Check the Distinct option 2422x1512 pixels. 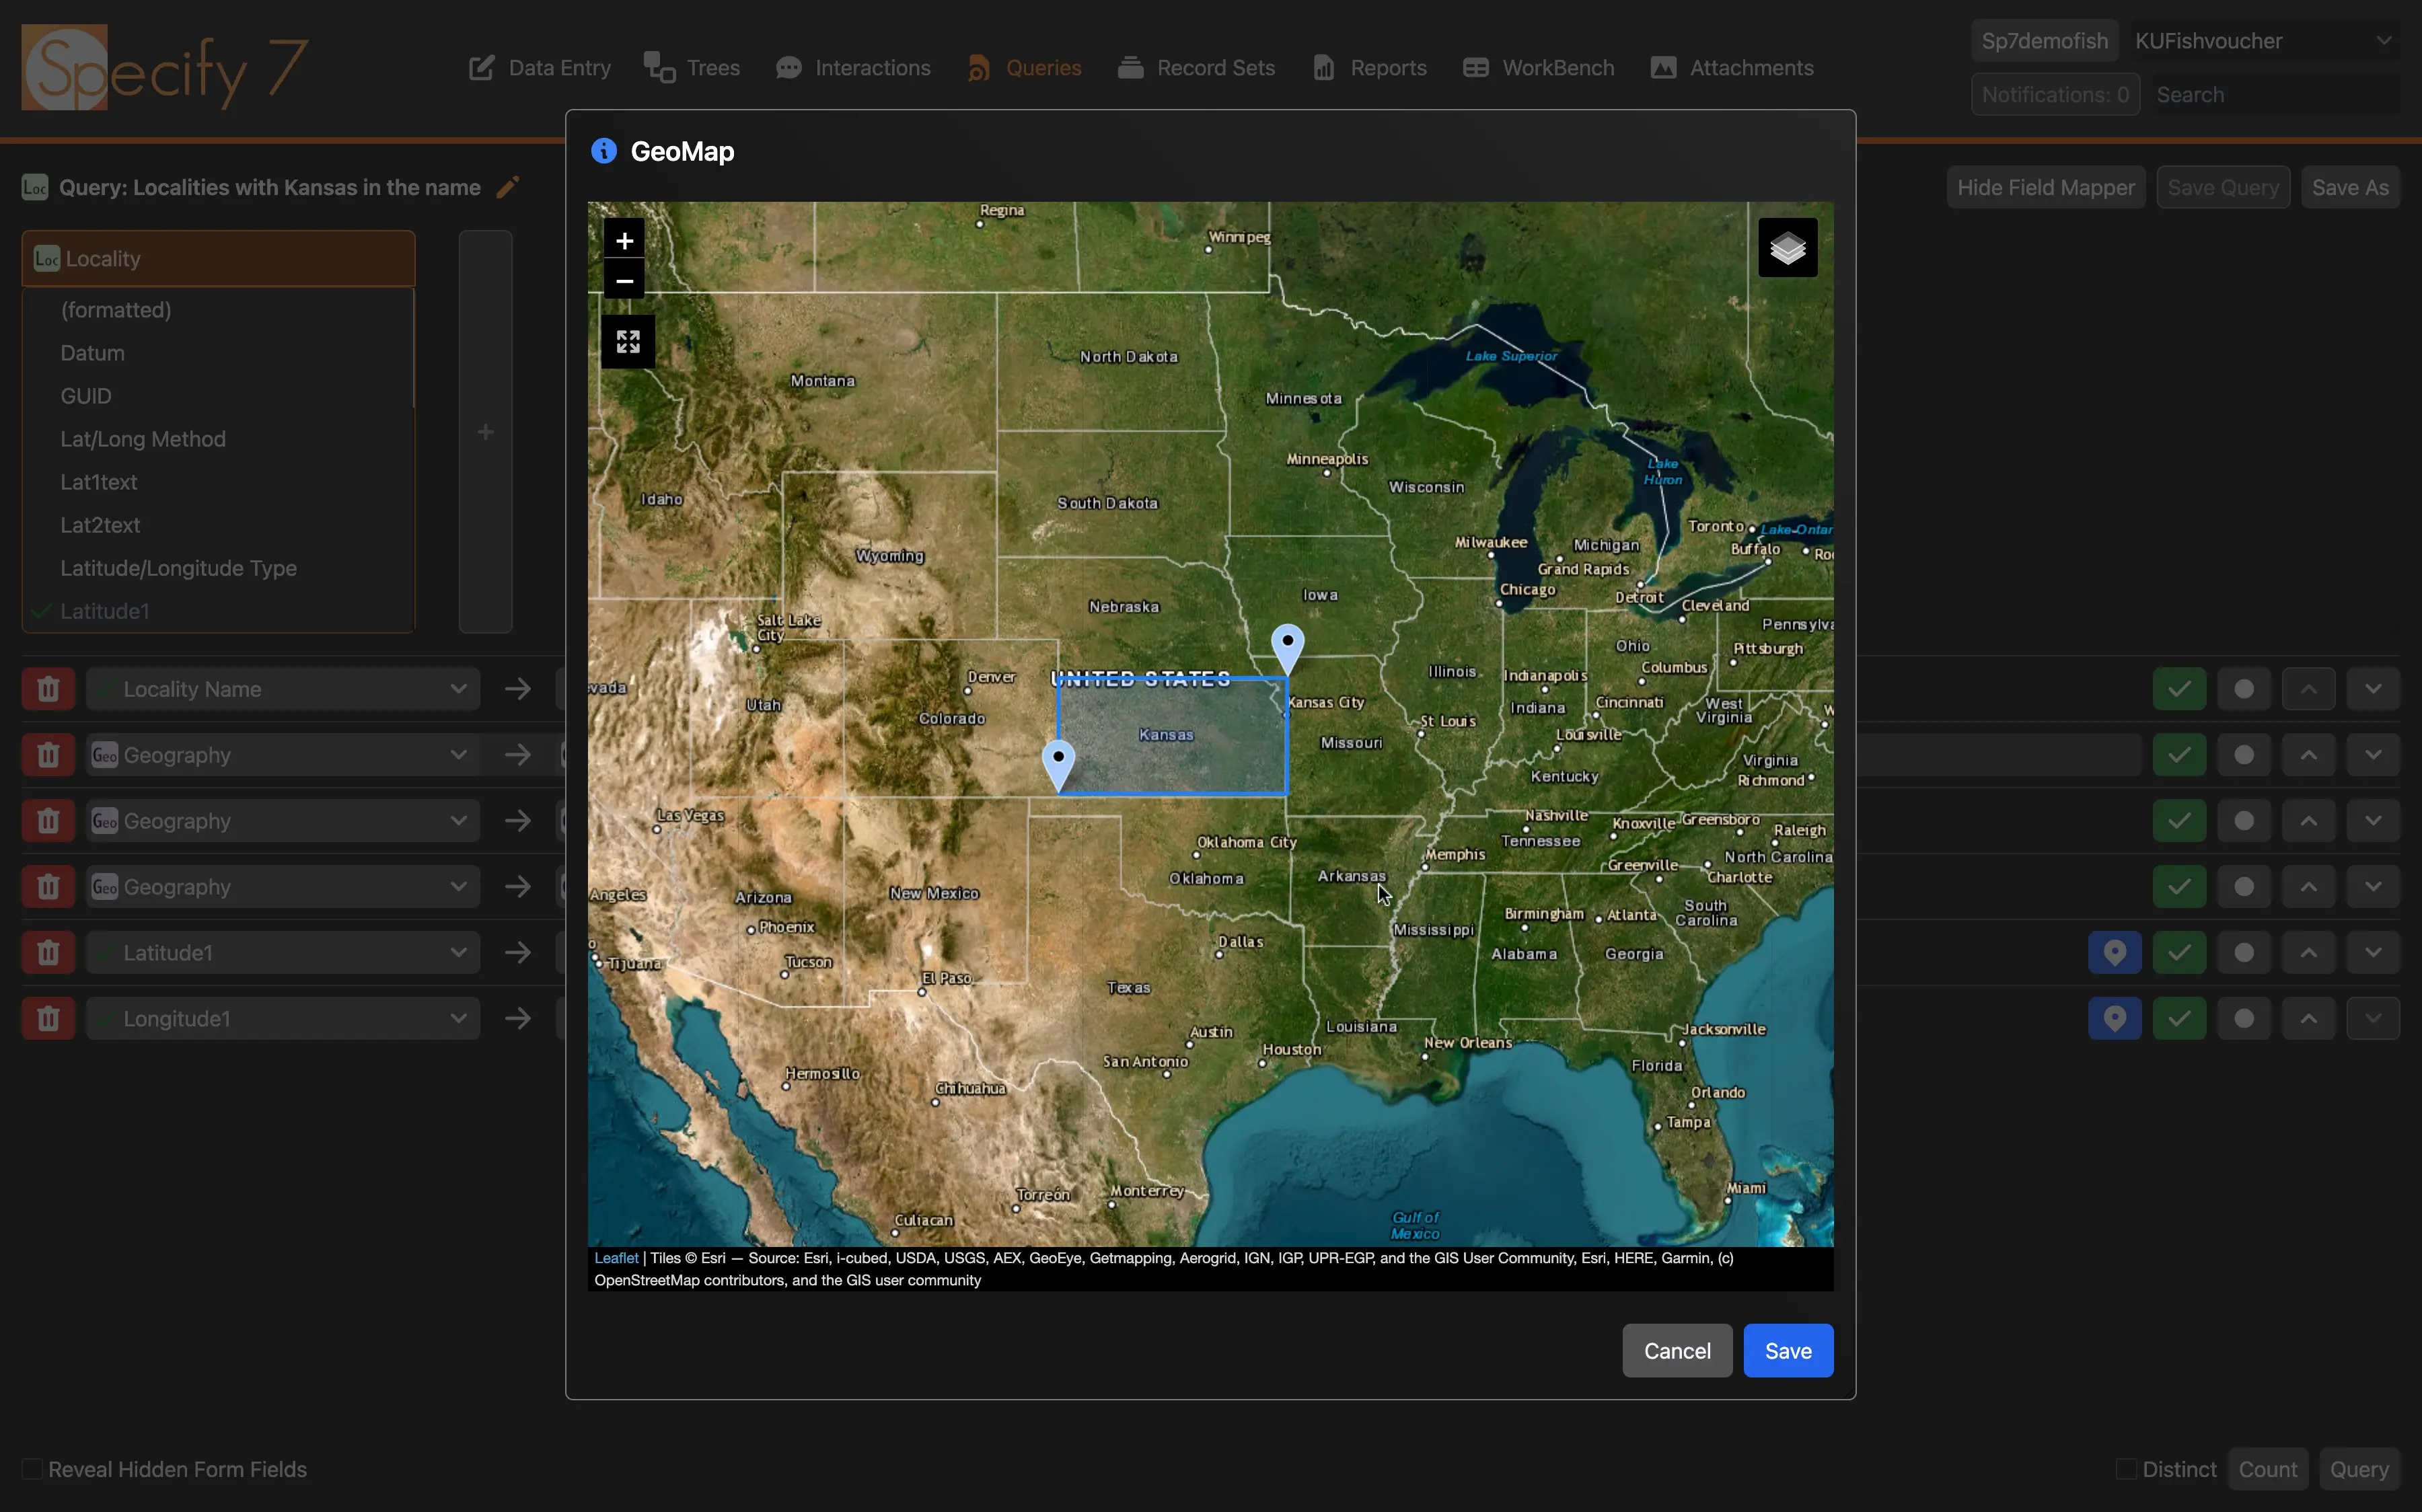click(2126, 1469)
